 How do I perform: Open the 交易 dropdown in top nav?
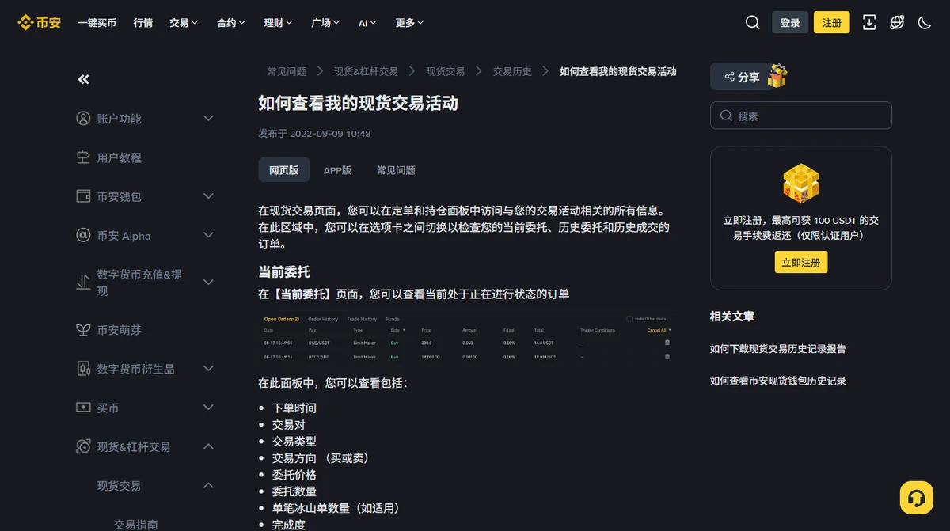coord(184,23)
